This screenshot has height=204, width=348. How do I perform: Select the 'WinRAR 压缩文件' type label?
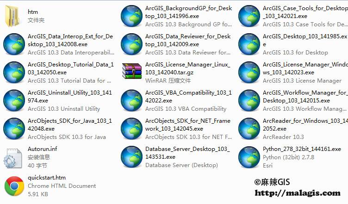click(x=168, y=81)
